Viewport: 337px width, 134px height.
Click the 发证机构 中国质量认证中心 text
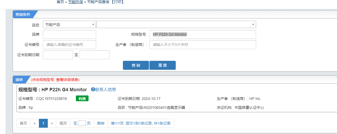pos(240,108)
